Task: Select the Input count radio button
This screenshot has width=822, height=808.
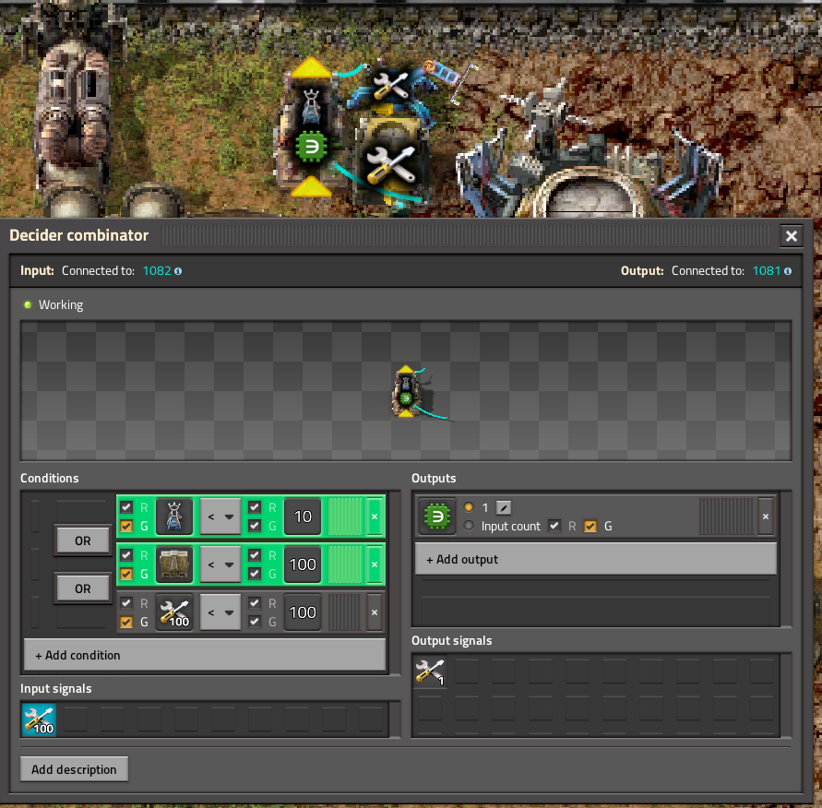Action: coord(469,526)
